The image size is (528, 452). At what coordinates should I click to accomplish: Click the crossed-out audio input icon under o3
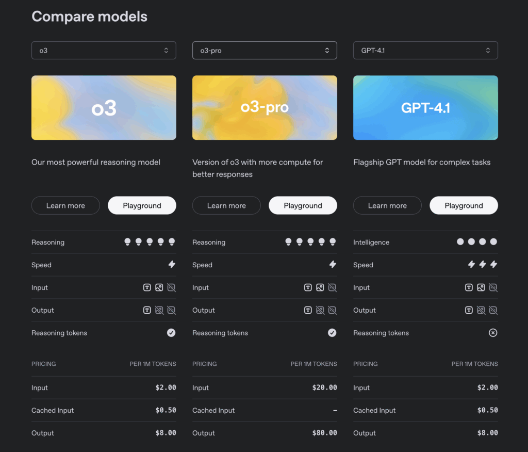click(x=171, y=287)
